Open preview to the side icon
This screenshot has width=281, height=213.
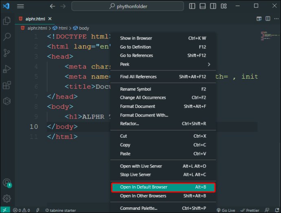tap(259, 19)
